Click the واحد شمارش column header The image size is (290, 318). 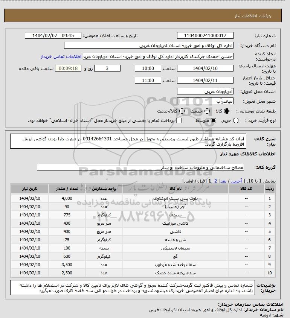pos(104,189)
